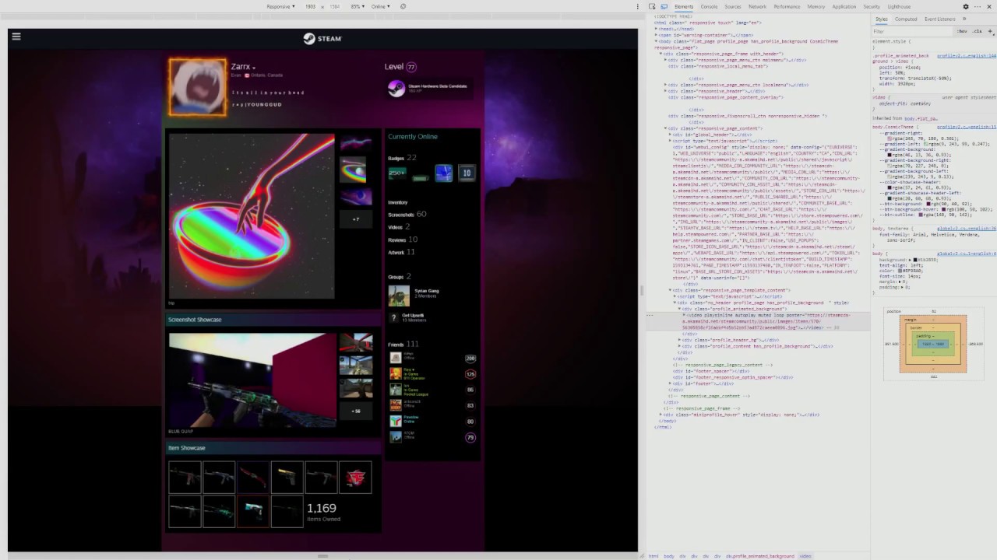Open the Groups 2 link
Image resolution: width=997 pixels, height=560 pixels.
(400, 276)
